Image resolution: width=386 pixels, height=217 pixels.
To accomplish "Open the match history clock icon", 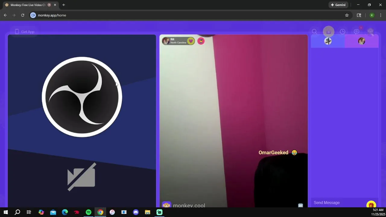I will coord(342,32).
